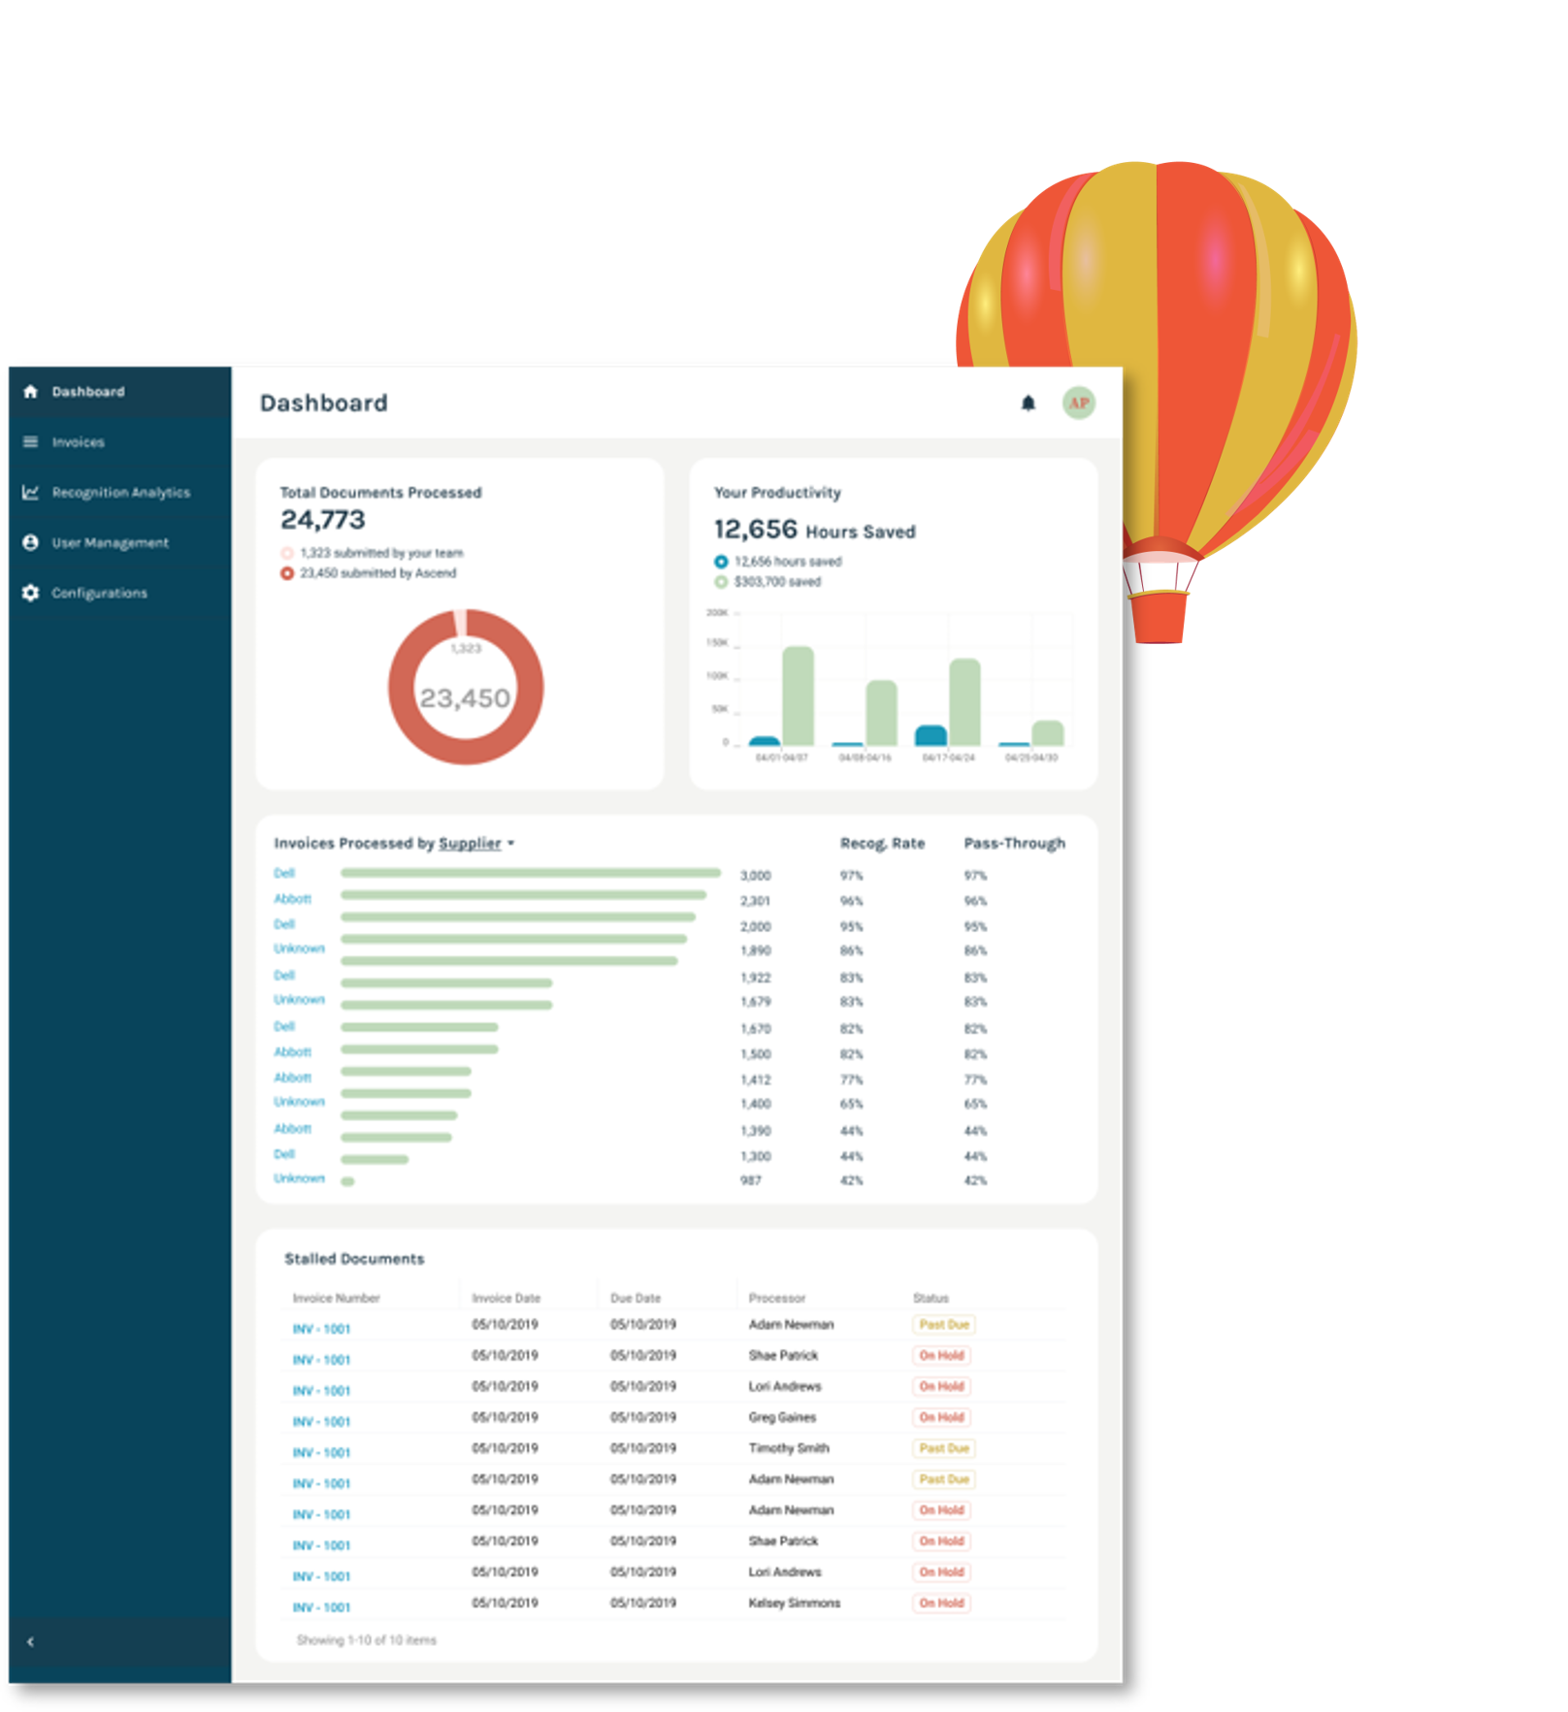Click the supplier bar for 1,679 invoices

pos(446,1005)
